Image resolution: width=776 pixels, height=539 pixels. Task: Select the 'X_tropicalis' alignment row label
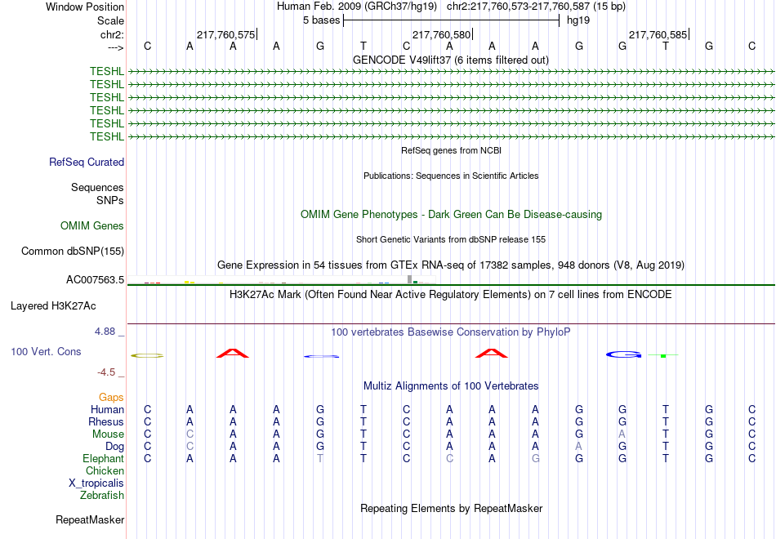[x=96, y=483]
